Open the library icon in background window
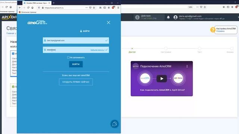The height and width of the screenshot is (134, 239). click(x=224, y=7)
